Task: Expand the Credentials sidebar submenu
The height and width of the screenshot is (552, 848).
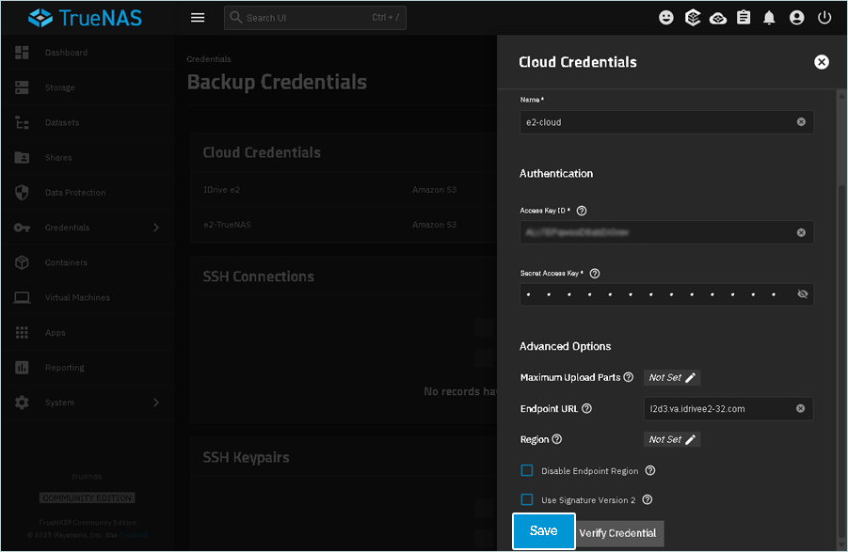Action: 156,228
